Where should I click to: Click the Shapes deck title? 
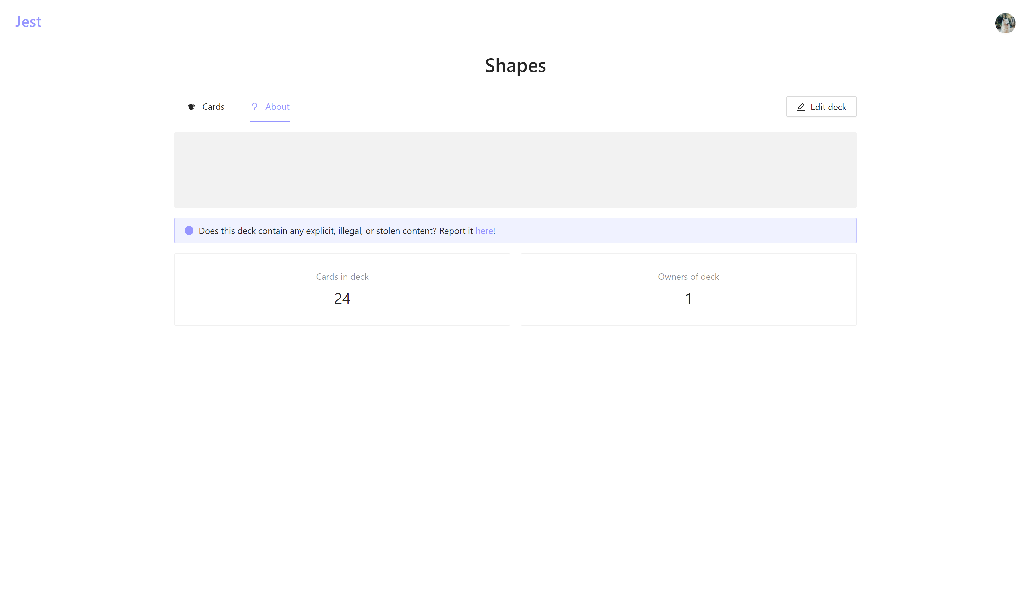515,66
